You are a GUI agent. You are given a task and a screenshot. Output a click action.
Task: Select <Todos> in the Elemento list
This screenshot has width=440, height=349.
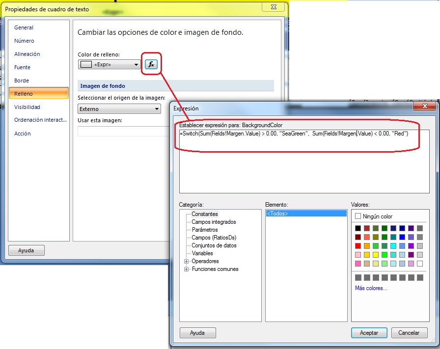click(x=277, y=213)
